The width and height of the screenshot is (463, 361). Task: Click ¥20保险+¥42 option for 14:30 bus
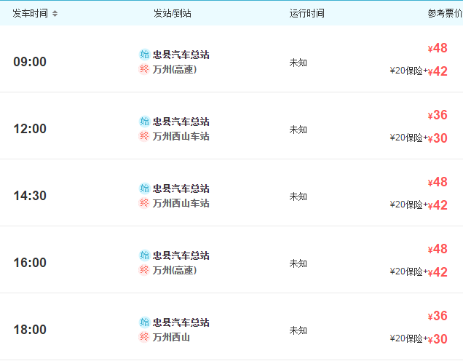coord(419,205)
